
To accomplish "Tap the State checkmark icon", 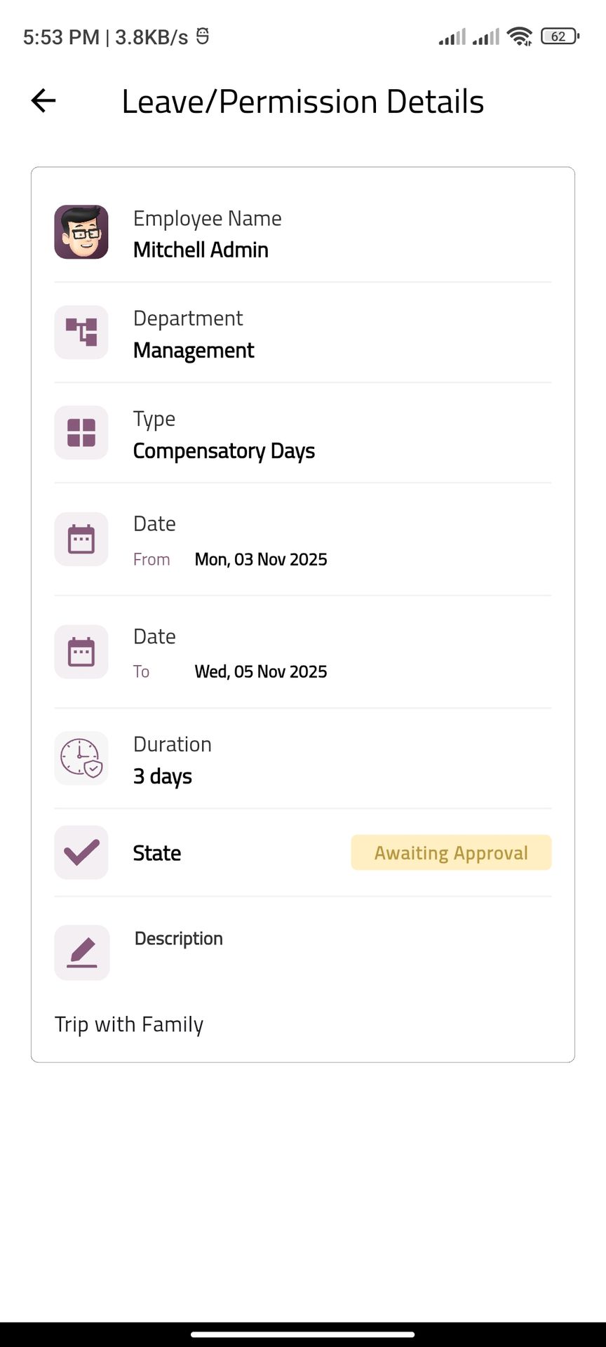I will [x=81, y=852].
